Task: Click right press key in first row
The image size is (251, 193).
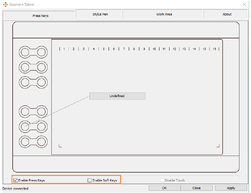Action: coord(41,52)
